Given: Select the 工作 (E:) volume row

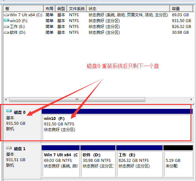Looking at the screenshot, I should (98, 27).
